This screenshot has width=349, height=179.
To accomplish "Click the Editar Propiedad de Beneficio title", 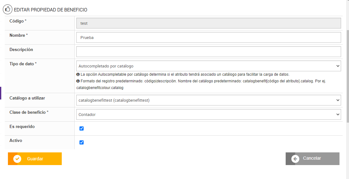I will (x=51, y=10).
